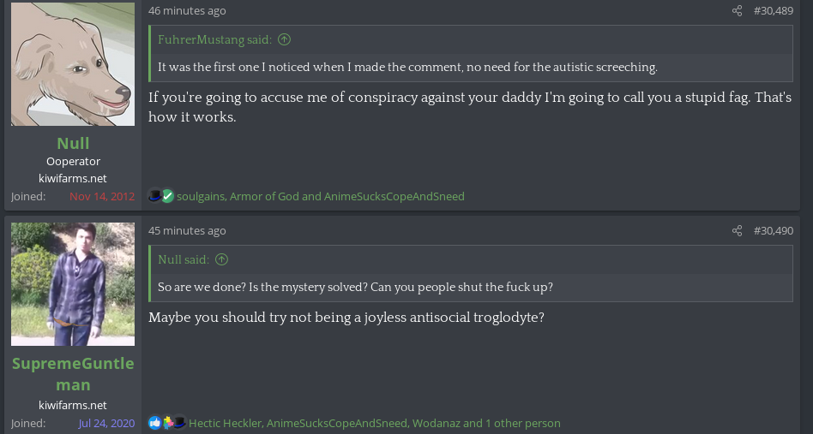Click share icon on post #30,489
This screenshot has height=434, width=813.
point(737,11)
